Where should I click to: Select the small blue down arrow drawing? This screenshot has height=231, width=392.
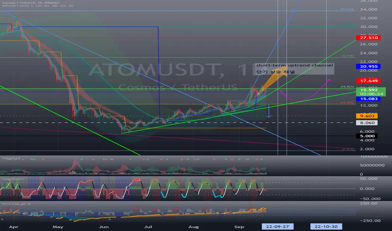point(269,111)
